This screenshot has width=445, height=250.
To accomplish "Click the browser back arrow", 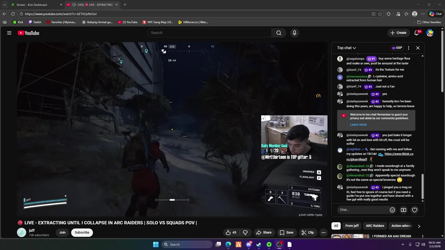I will 5,14.
